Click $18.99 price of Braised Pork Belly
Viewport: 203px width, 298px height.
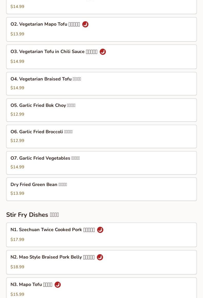(x=17, y=267)
